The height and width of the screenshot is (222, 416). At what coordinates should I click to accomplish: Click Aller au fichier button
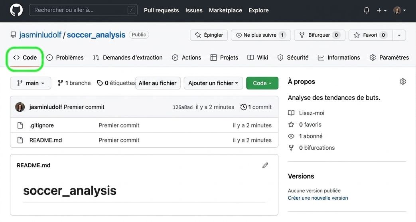coord(158,83)
